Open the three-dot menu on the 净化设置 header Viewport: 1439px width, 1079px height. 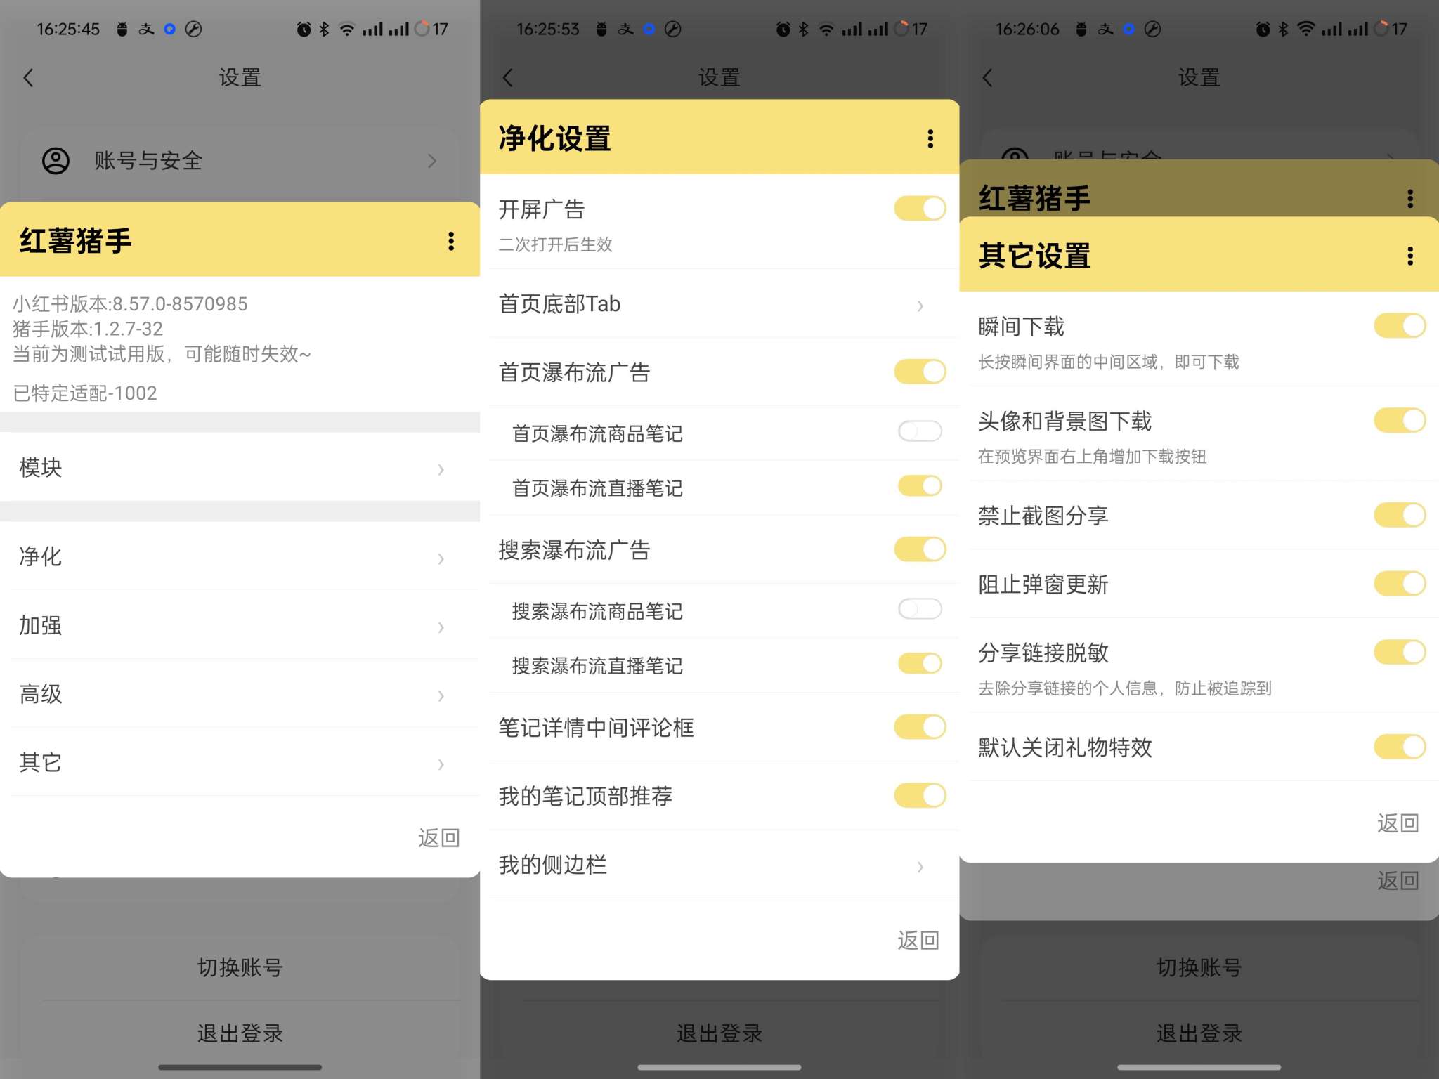coord(930,138)
